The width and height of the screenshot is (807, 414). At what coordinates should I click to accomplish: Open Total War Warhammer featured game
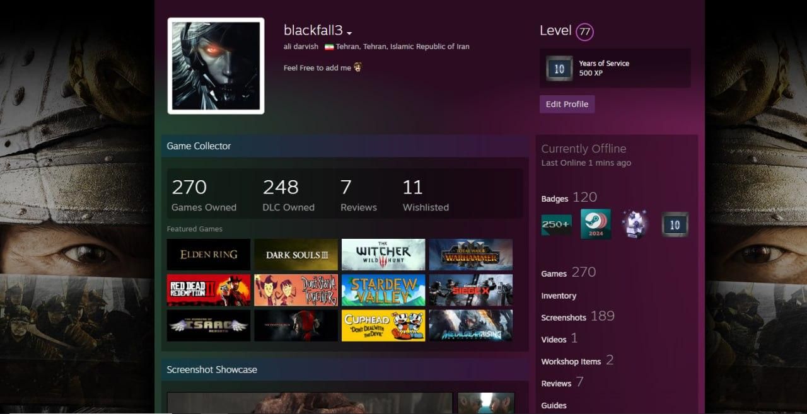[471, 255]
